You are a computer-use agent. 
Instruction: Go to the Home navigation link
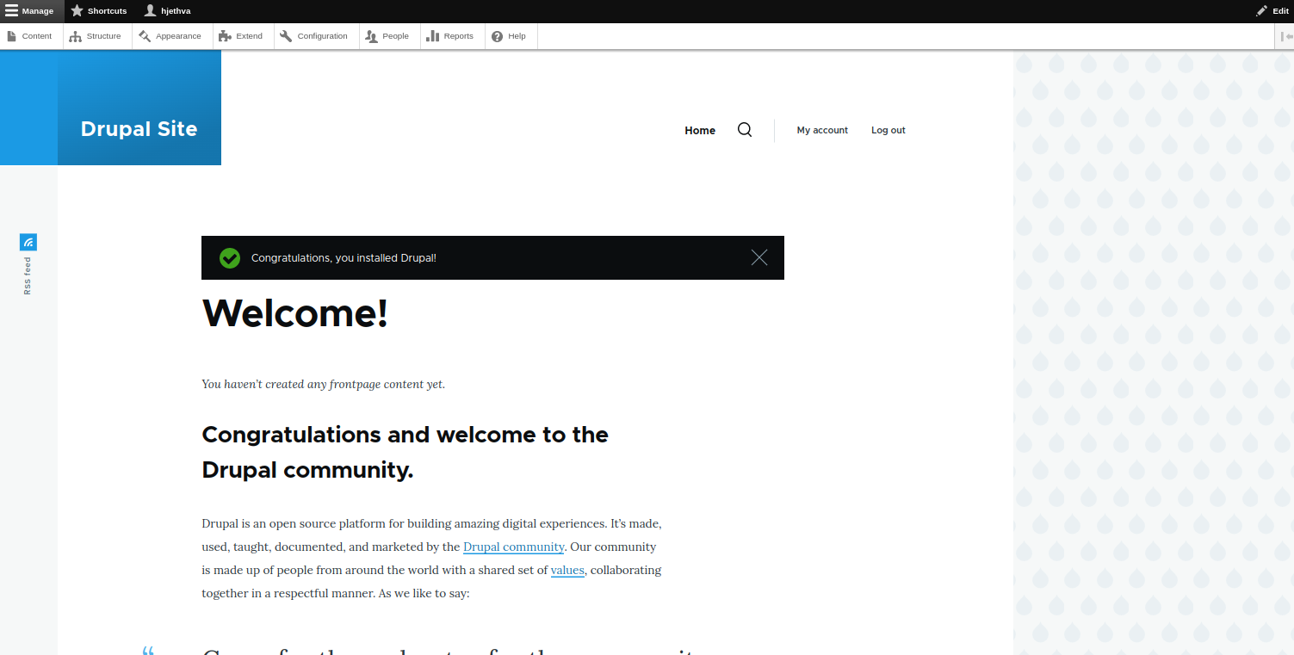pos(700,131)
